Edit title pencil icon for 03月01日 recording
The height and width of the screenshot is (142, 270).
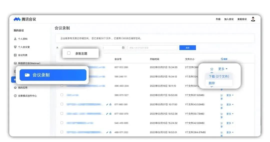click(x=107, y=114)
